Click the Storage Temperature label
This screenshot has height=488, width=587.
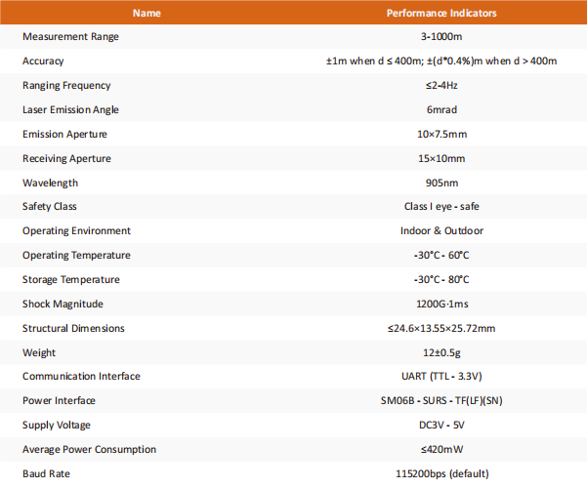click(71, 279)
